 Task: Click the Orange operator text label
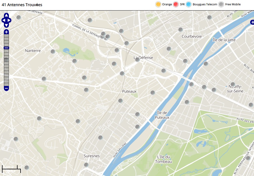click(x=167, y=4)
